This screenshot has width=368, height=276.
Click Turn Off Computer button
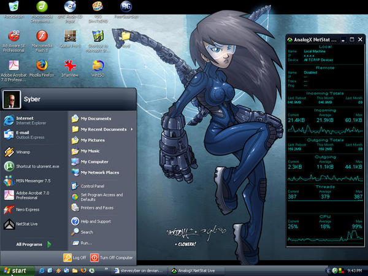[x=112, y=258]
